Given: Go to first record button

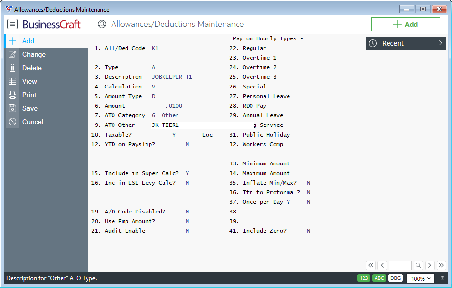Looking at the screenshot, I should (x=371, y=265).
